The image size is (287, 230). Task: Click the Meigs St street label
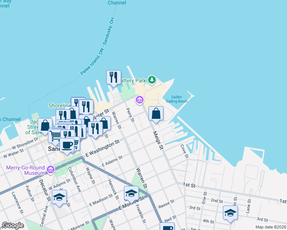[x=158, y=140]
